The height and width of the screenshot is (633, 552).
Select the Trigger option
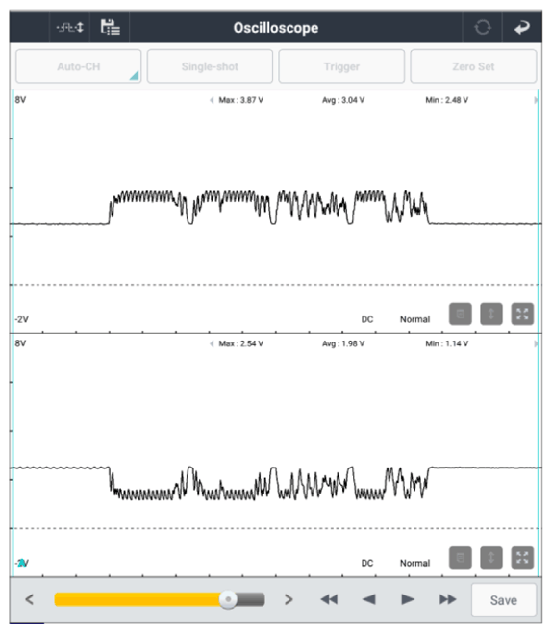[341, 66]
